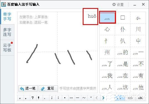Select the 灬人 phrase suggestion
Image resolution: width=149 pixels, height=104 pixels.
click(x=107, y=87)
